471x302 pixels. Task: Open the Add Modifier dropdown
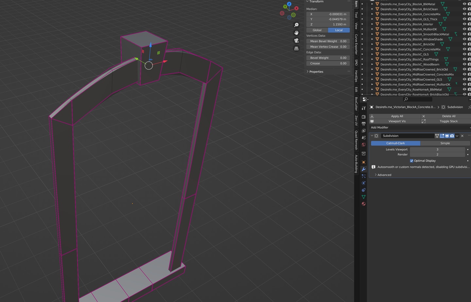coord(420,127)
